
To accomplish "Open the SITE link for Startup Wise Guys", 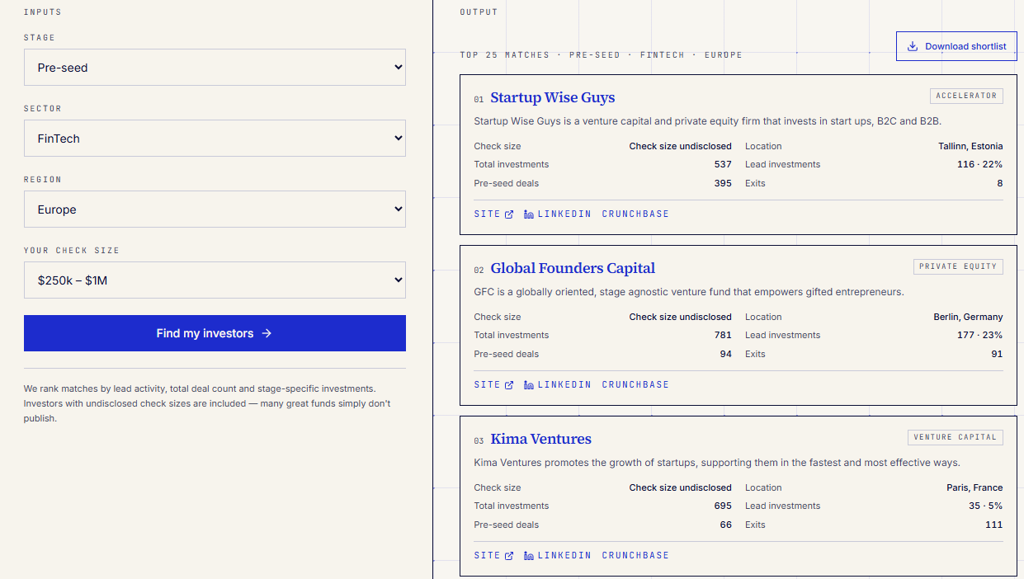I will [493, 214].
